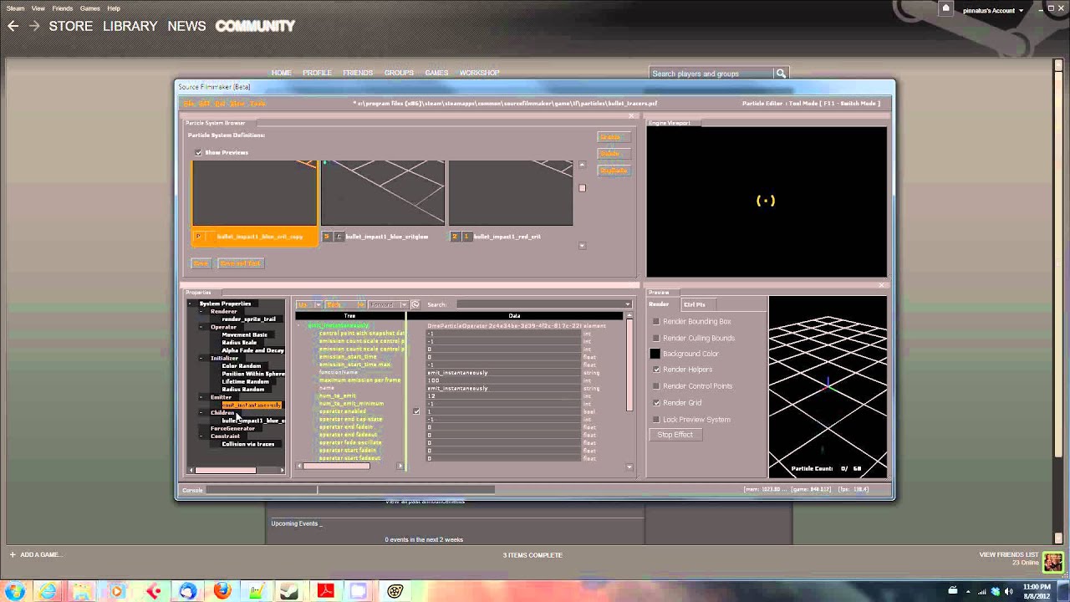Click VIEW FRIENDS LIST link

coord(1008,554)
